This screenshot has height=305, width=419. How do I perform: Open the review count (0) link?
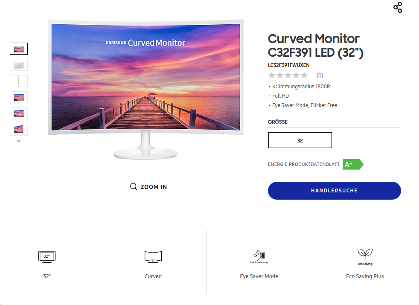click(320, 76)
